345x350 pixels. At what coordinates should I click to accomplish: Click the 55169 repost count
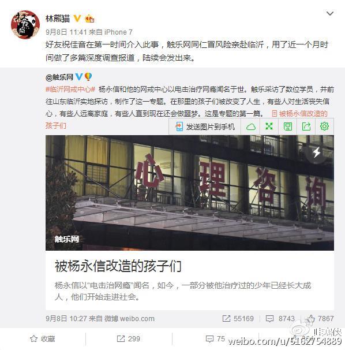238,319
